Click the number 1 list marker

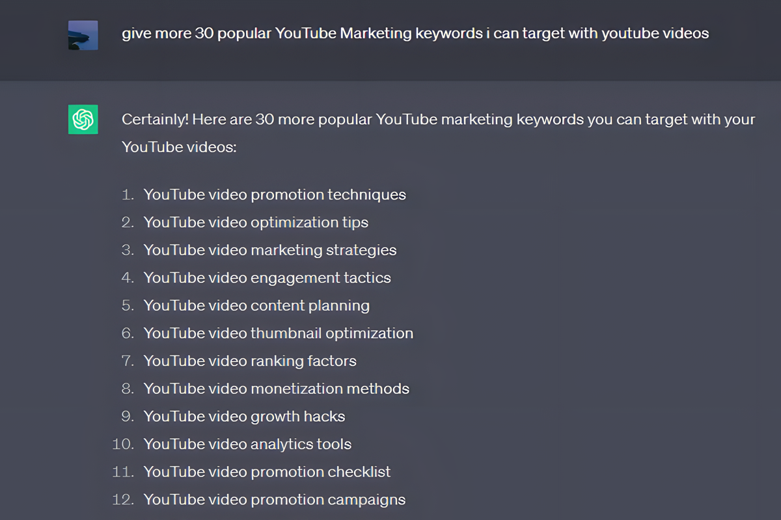126,194
